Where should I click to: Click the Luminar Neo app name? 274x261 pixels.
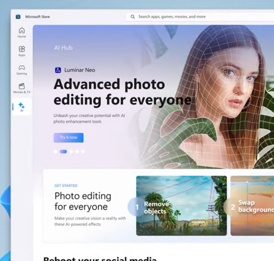pyautogui.click(x=80, y=70)
